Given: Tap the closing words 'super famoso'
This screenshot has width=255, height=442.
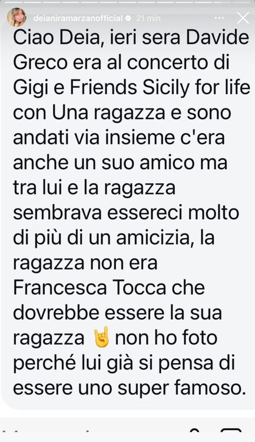Looking at the screenshot, I should (x=180, y=389).
